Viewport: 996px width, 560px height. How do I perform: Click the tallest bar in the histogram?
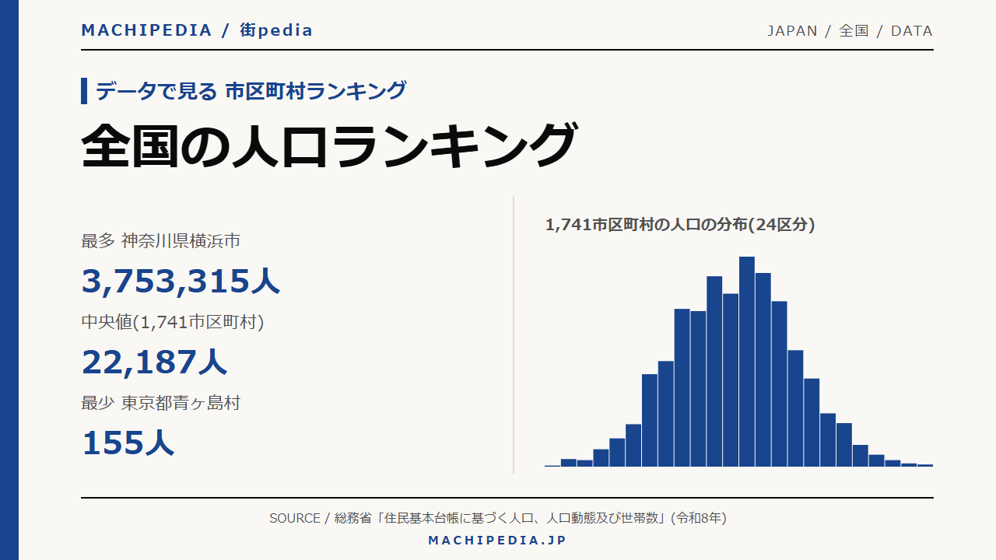coord(747,362)
